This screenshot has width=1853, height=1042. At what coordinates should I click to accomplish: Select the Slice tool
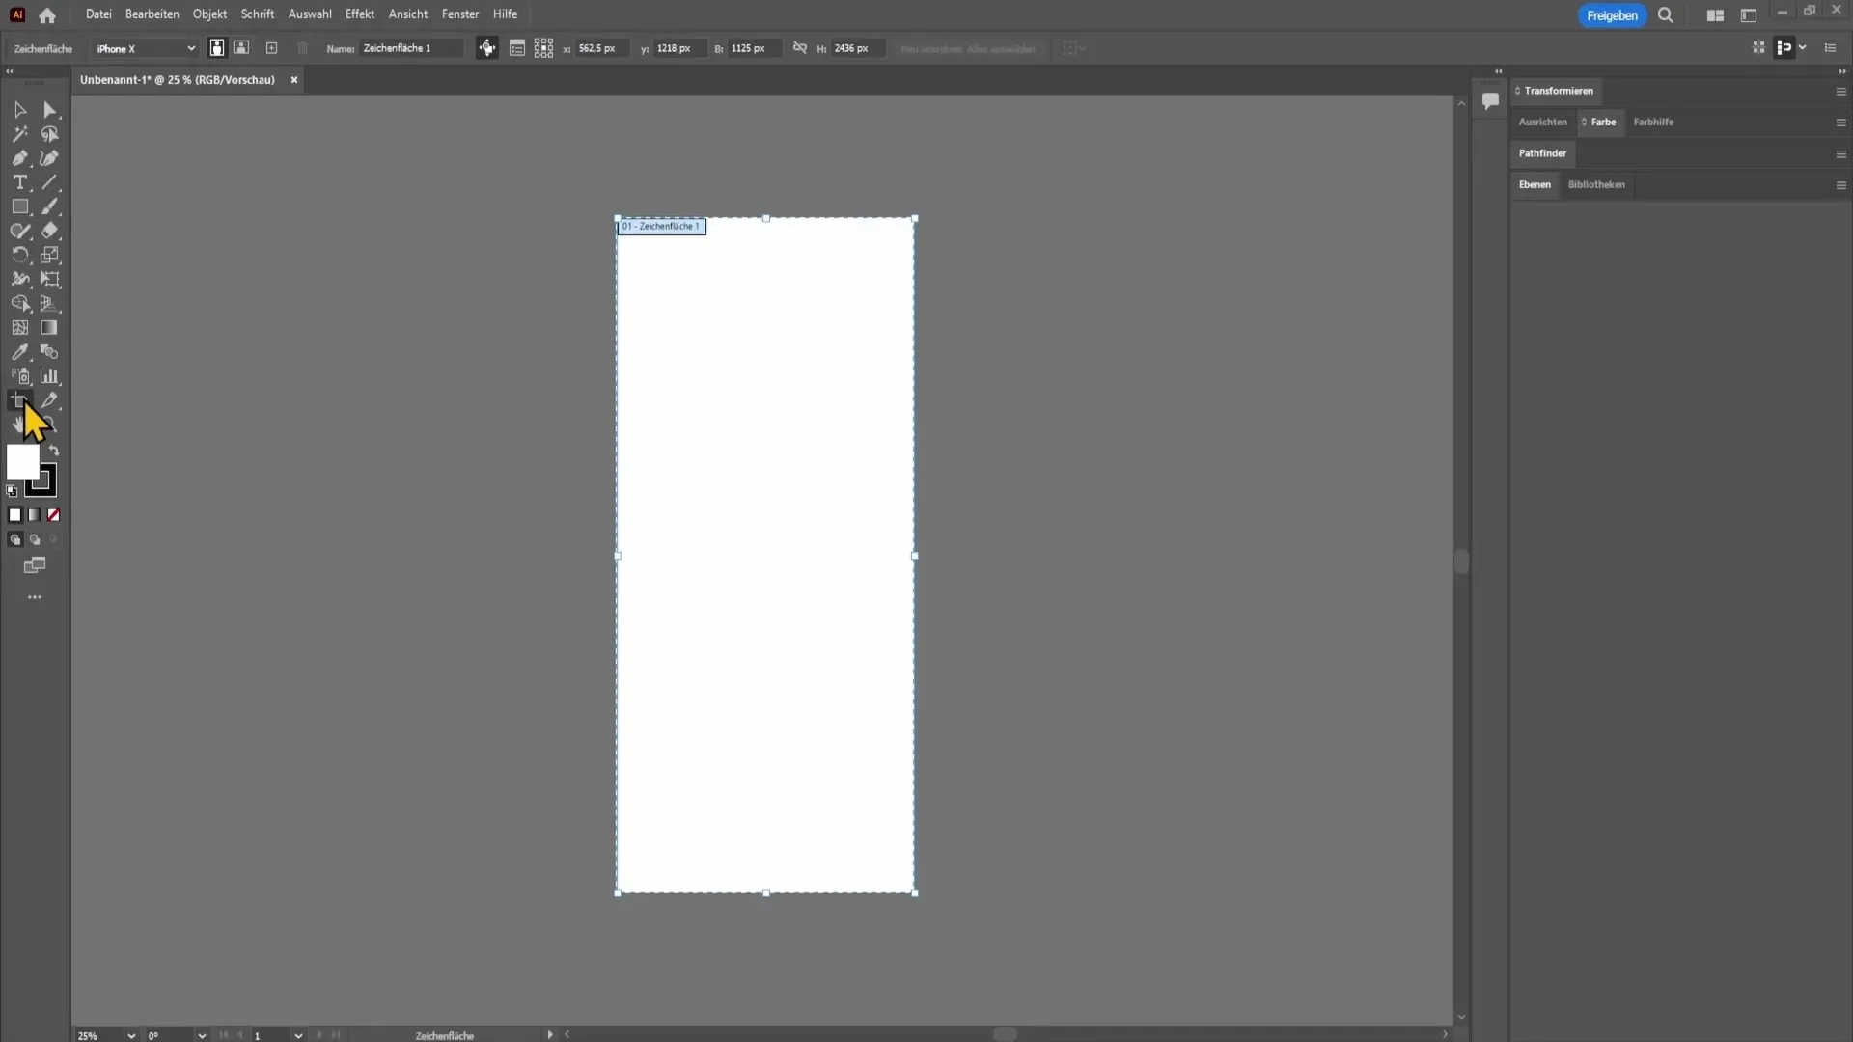[x=50, y=400]
